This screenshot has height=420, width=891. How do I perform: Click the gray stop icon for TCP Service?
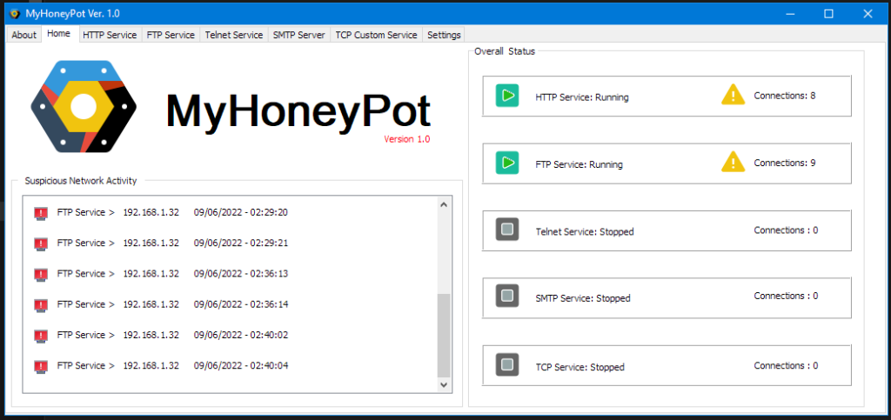(x=507, y=364)
